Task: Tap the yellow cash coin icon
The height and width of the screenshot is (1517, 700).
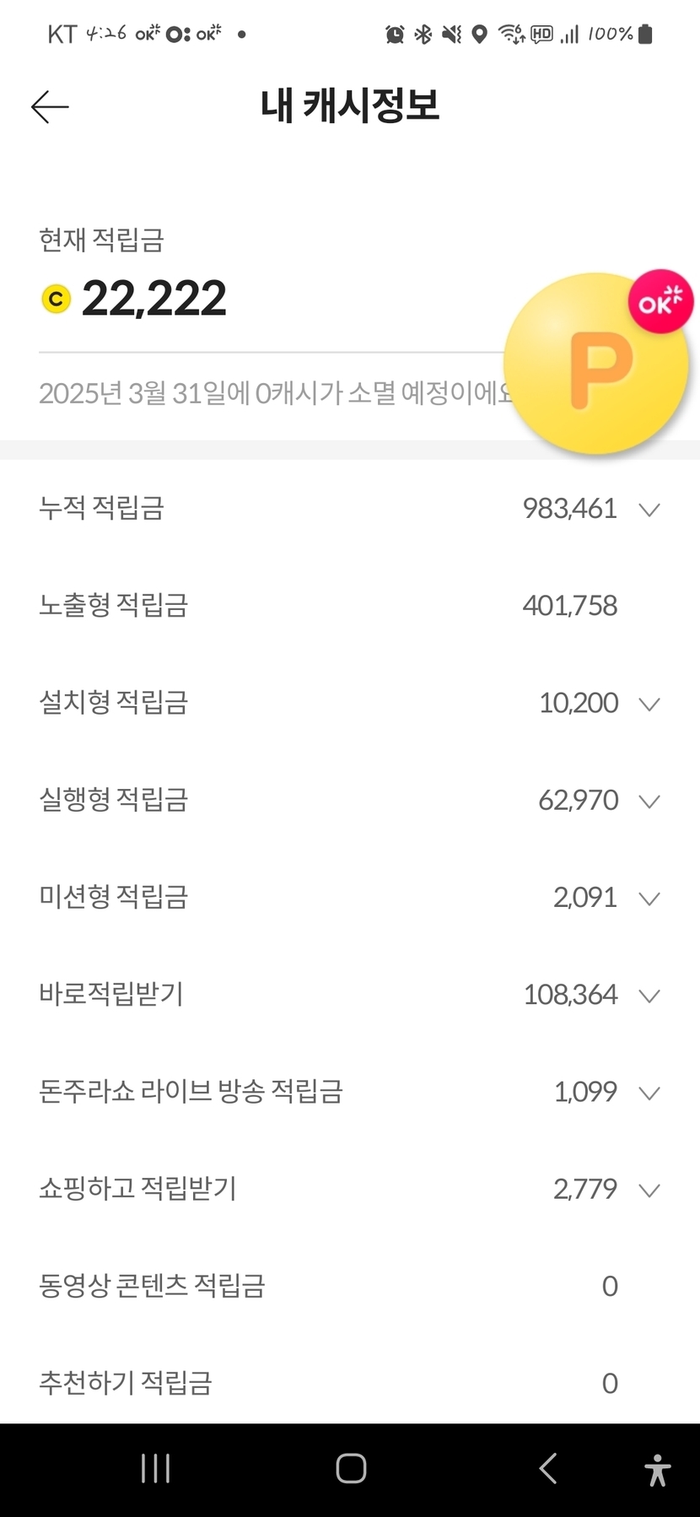Action: click(x=57, y=300)
